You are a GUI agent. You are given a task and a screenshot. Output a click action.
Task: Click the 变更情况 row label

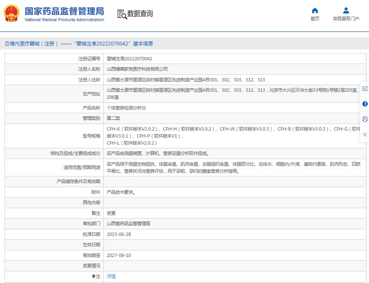point(91,266)
